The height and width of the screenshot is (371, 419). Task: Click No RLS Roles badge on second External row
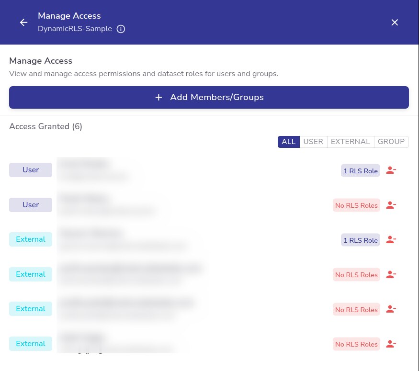tap(356, 275)
